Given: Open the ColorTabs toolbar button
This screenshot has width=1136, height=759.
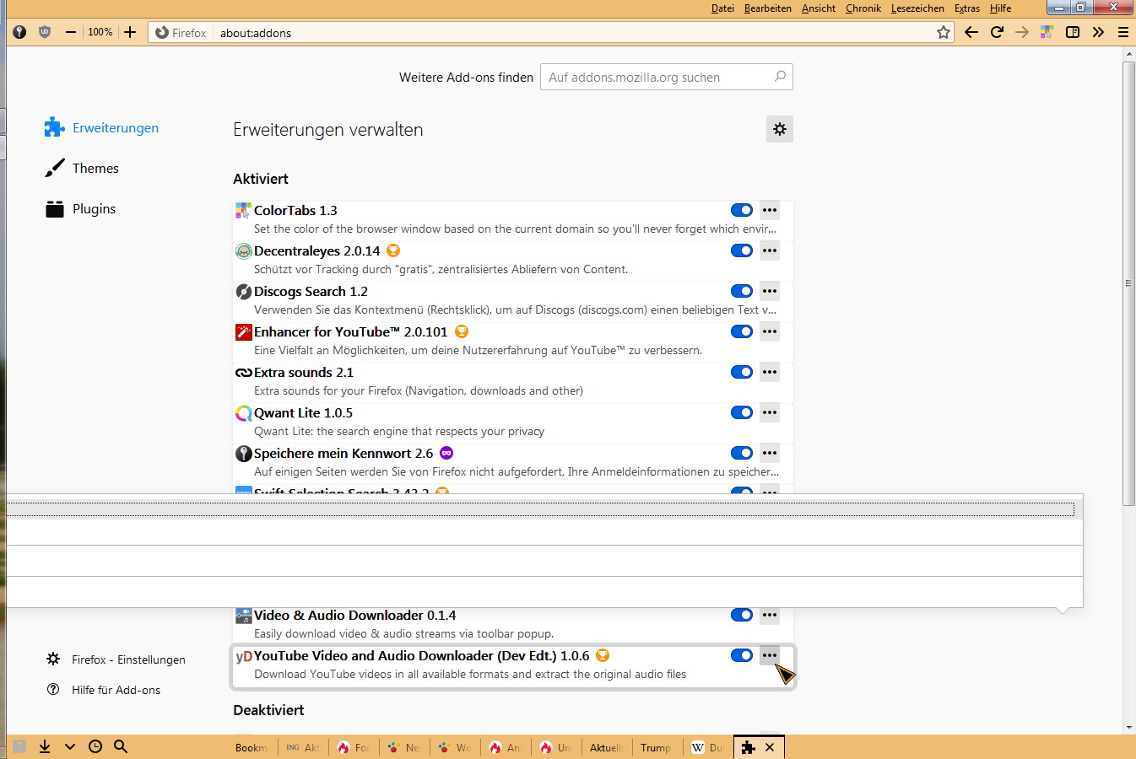Looking at the screenshot, I should pos(1047,32).
